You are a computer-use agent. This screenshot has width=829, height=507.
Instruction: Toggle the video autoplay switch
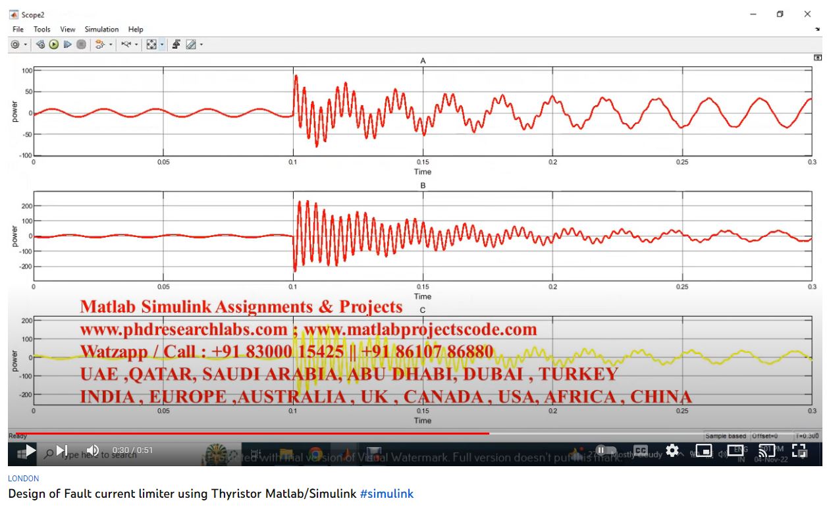click(604, 450)
